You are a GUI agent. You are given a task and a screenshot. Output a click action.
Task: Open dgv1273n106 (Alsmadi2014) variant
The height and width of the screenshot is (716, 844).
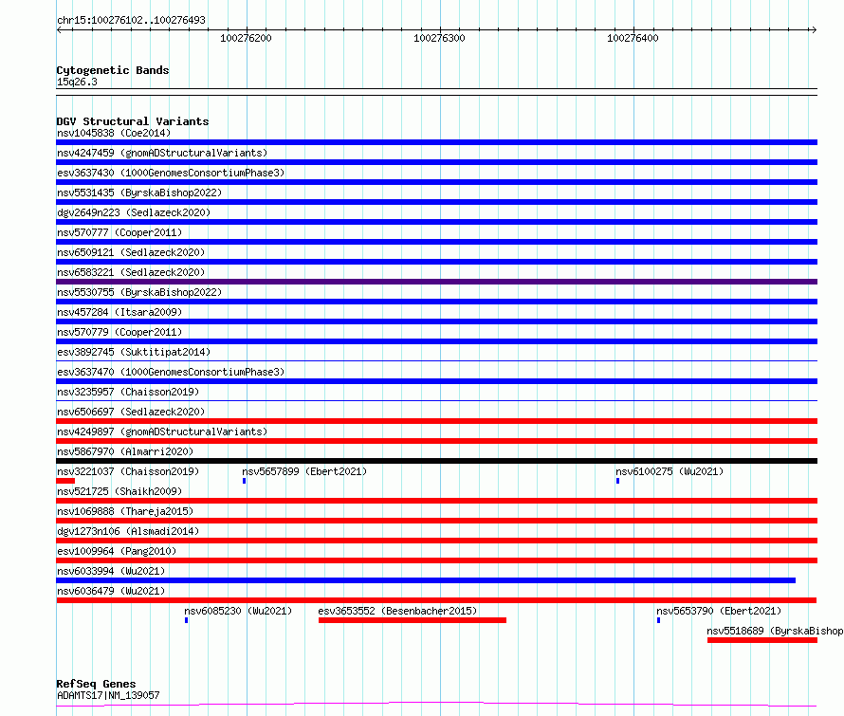click(x=128, y=531)
